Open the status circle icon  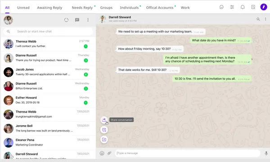click(x=66, y=20)
